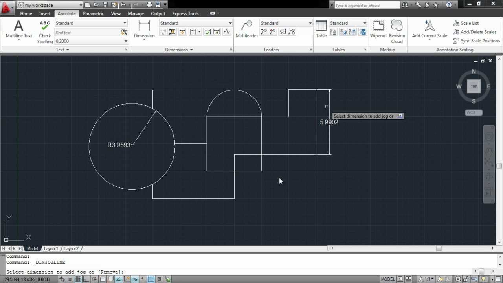503x283 pixels.
Task: Toggle Ortho Mode in status bar
Action: point(86,279)
